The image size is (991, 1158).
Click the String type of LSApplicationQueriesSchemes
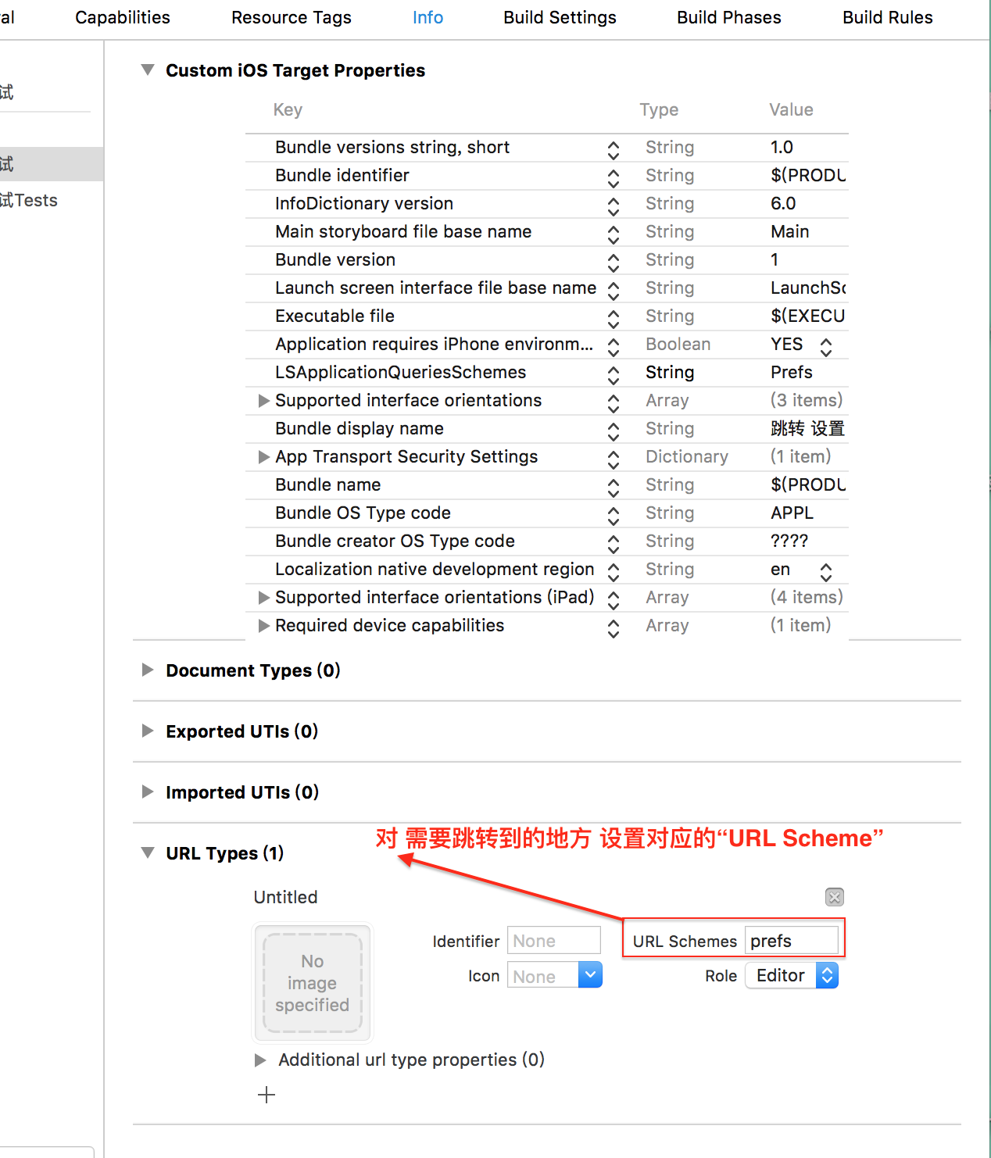[670, 372]
